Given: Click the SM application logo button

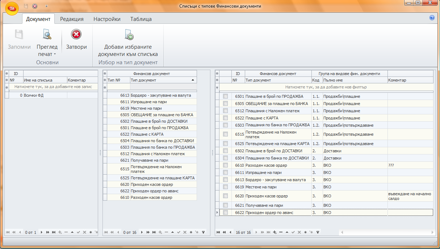Looking at the screenshot, I should [12, 8].
